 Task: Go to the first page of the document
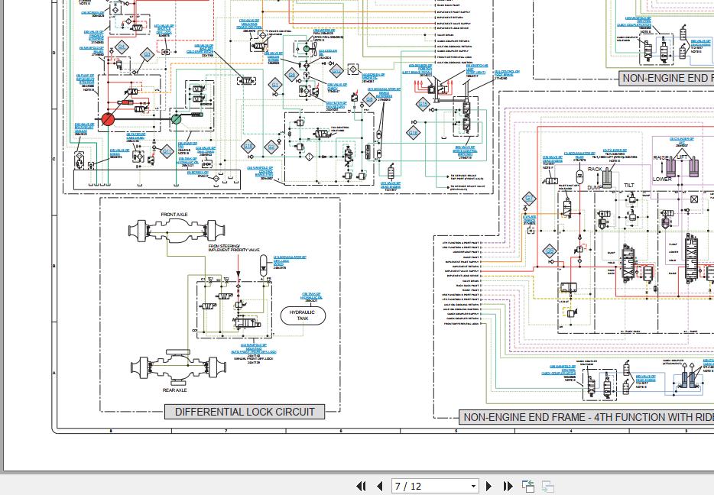361,487
